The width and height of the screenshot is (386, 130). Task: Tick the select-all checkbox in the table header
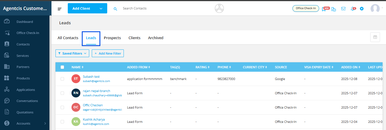62,67
